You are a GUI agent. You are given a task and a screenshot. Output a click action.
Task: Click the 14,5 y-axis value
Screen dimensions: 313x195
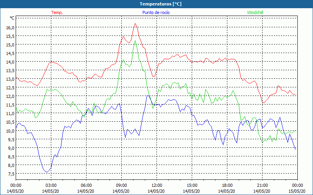coord(10,53)
